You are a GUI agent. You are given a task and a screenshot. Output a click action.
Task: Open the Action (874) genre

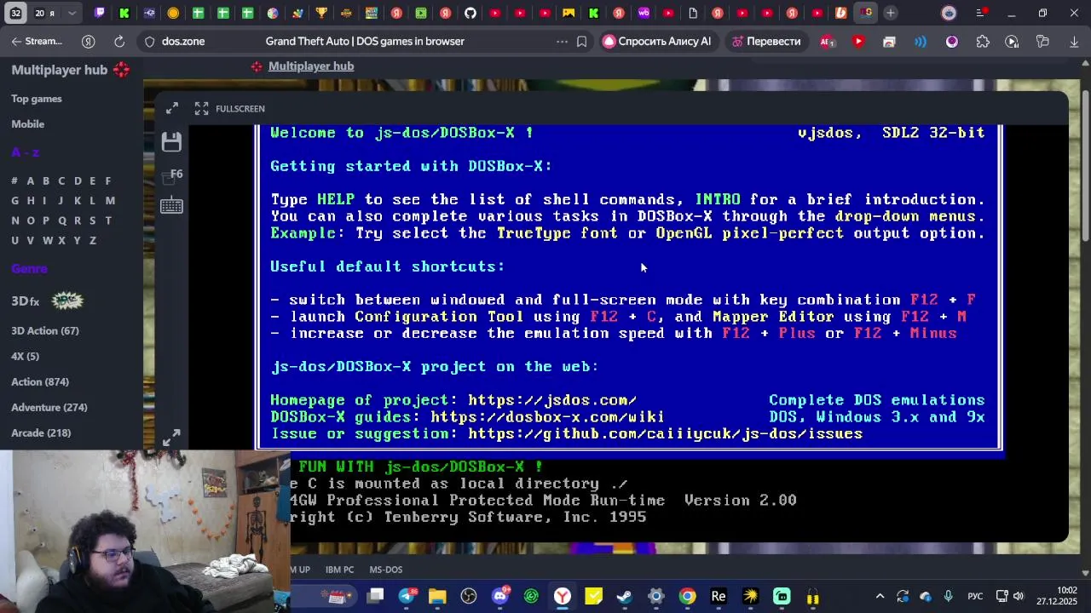click(40, 381)
